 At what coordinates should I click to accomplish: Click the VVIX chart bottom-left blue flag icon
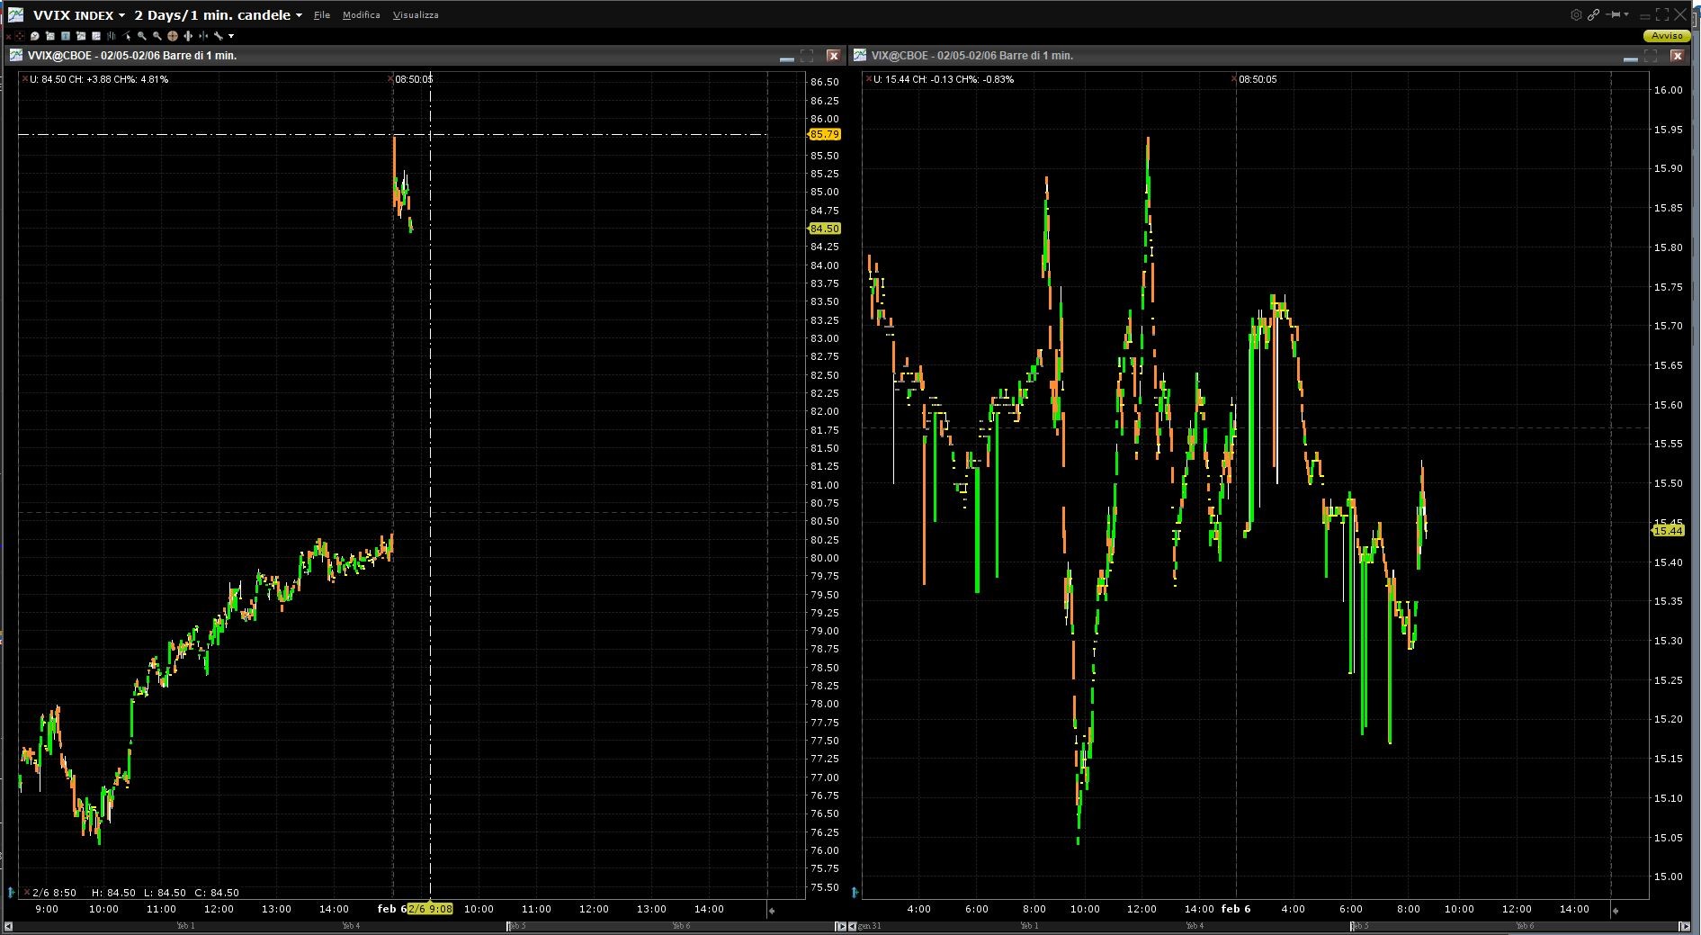[11, 893]
